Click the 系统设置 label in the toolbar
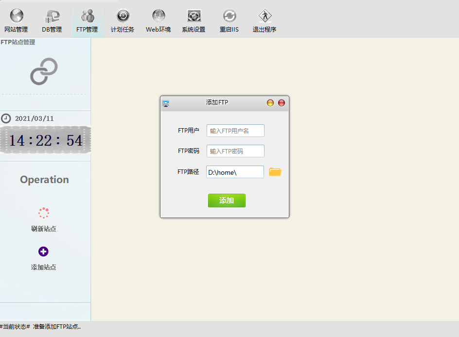The image size is (459, 337). click(194, 30)
